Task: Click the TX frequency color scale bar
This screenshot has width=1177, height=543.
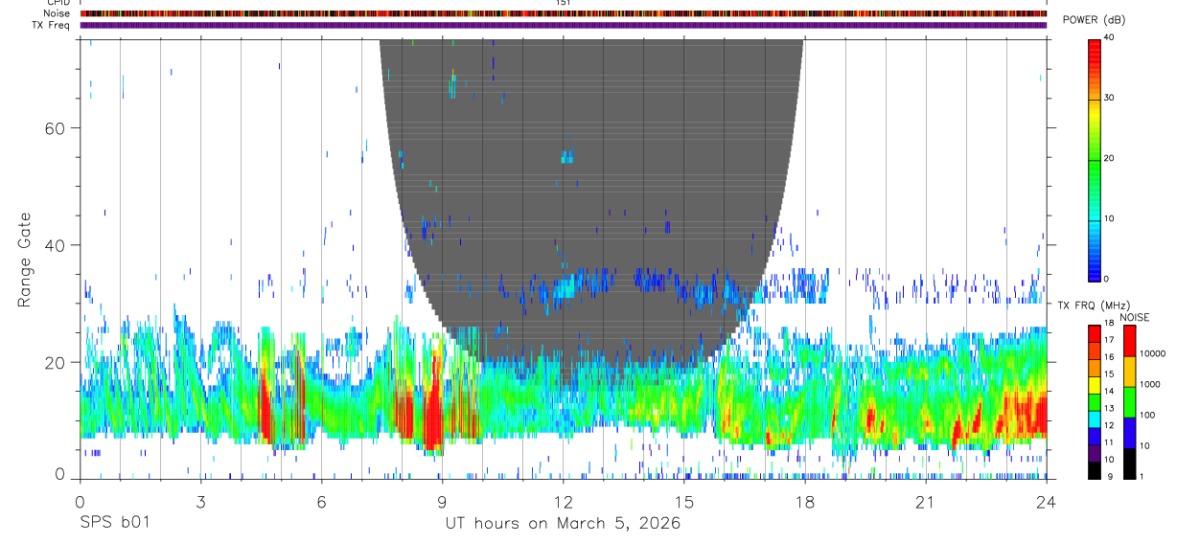Action: (x=1095, y=402)
